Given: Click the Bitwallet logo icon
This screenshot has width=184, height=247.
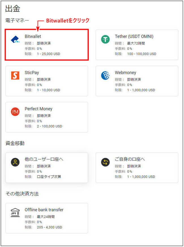Looking at the screenshot, I should (x=15, y=39).
